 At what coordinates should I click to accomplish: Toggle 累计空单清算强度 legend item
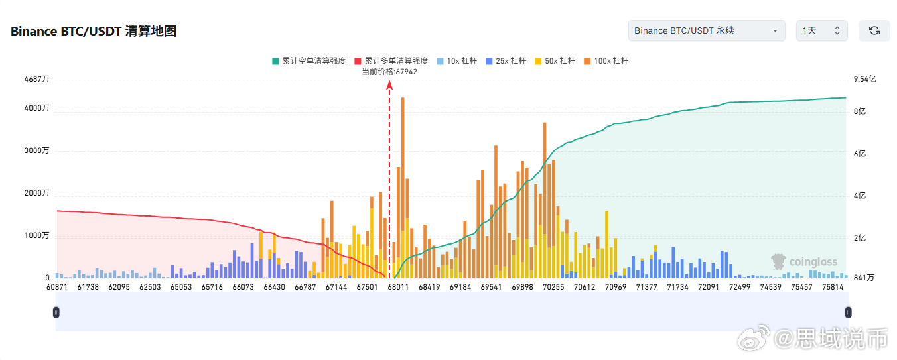pos(309,61)
